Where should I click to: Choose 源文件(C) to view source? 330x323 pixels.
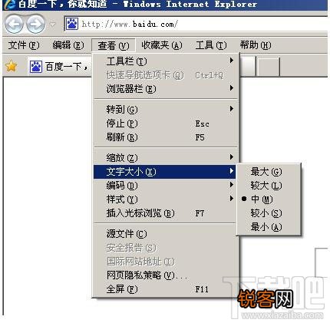click(165, 234)
